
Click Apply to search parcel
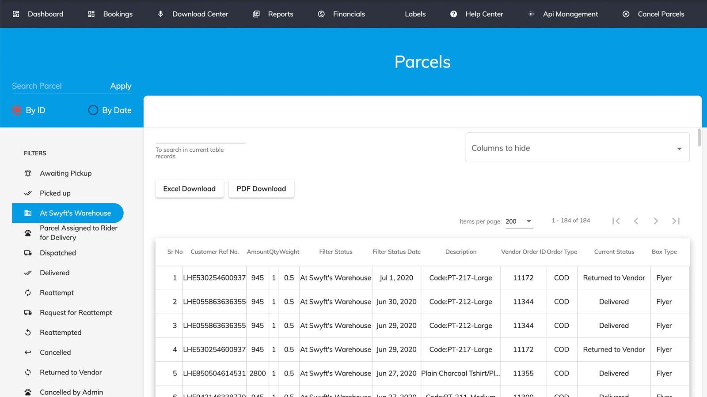(x=121, y=86)
